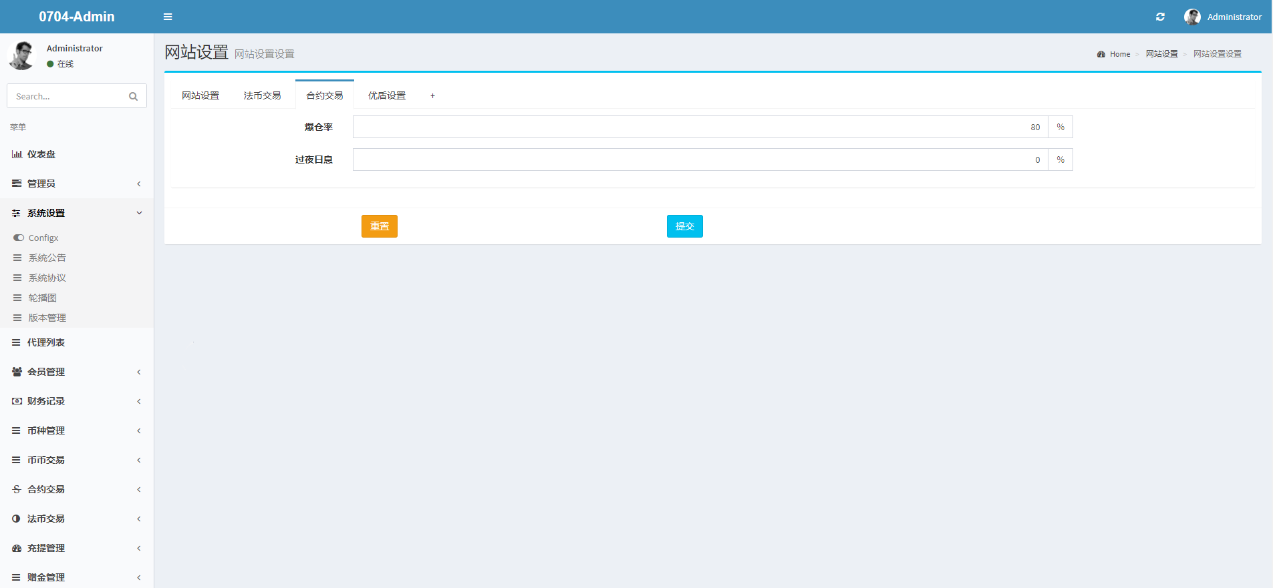1273x588 pixels.
Task: Click the search magnifier icon in sidebar
Action: pyautogui.click(x=133, y=96)
